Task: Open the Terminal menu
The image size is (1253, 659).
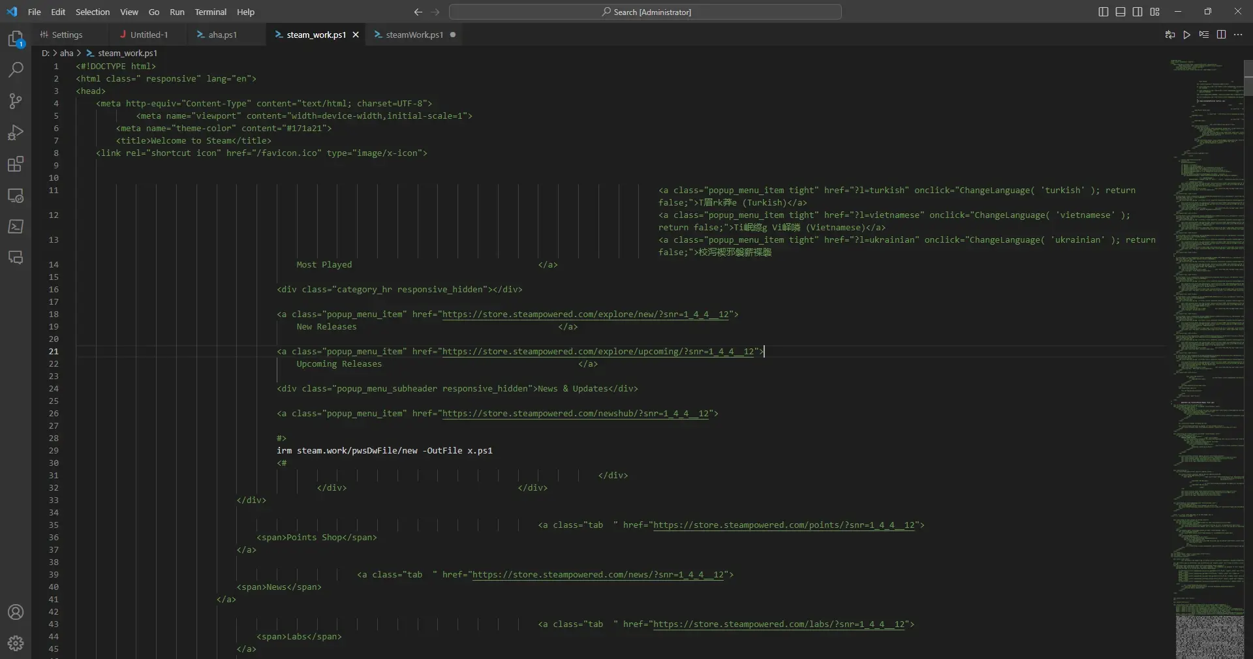Action: tap(211, 12)
